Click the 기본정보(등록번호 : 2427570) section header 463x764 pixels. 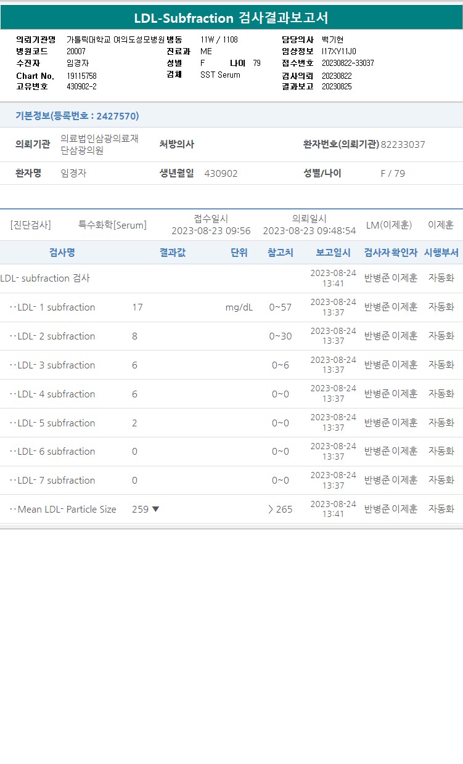coord(77,116)
